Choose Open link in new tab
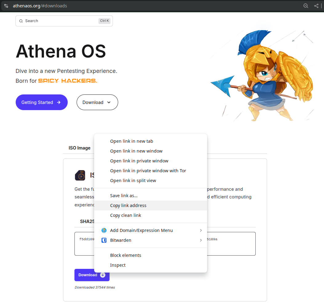The image size is (324, 303). point(131,141)
